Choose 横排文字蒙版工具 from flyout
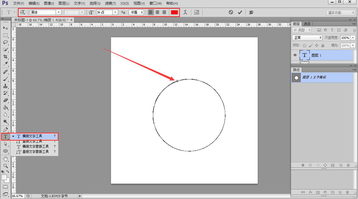The image size is (358, 199). click(x=34, y=146)
